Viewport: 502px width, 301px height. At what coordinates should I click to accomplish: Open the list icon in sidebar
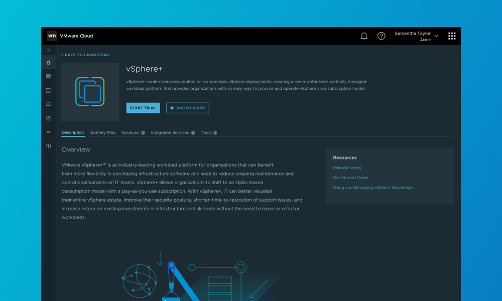tap(48, 104)
